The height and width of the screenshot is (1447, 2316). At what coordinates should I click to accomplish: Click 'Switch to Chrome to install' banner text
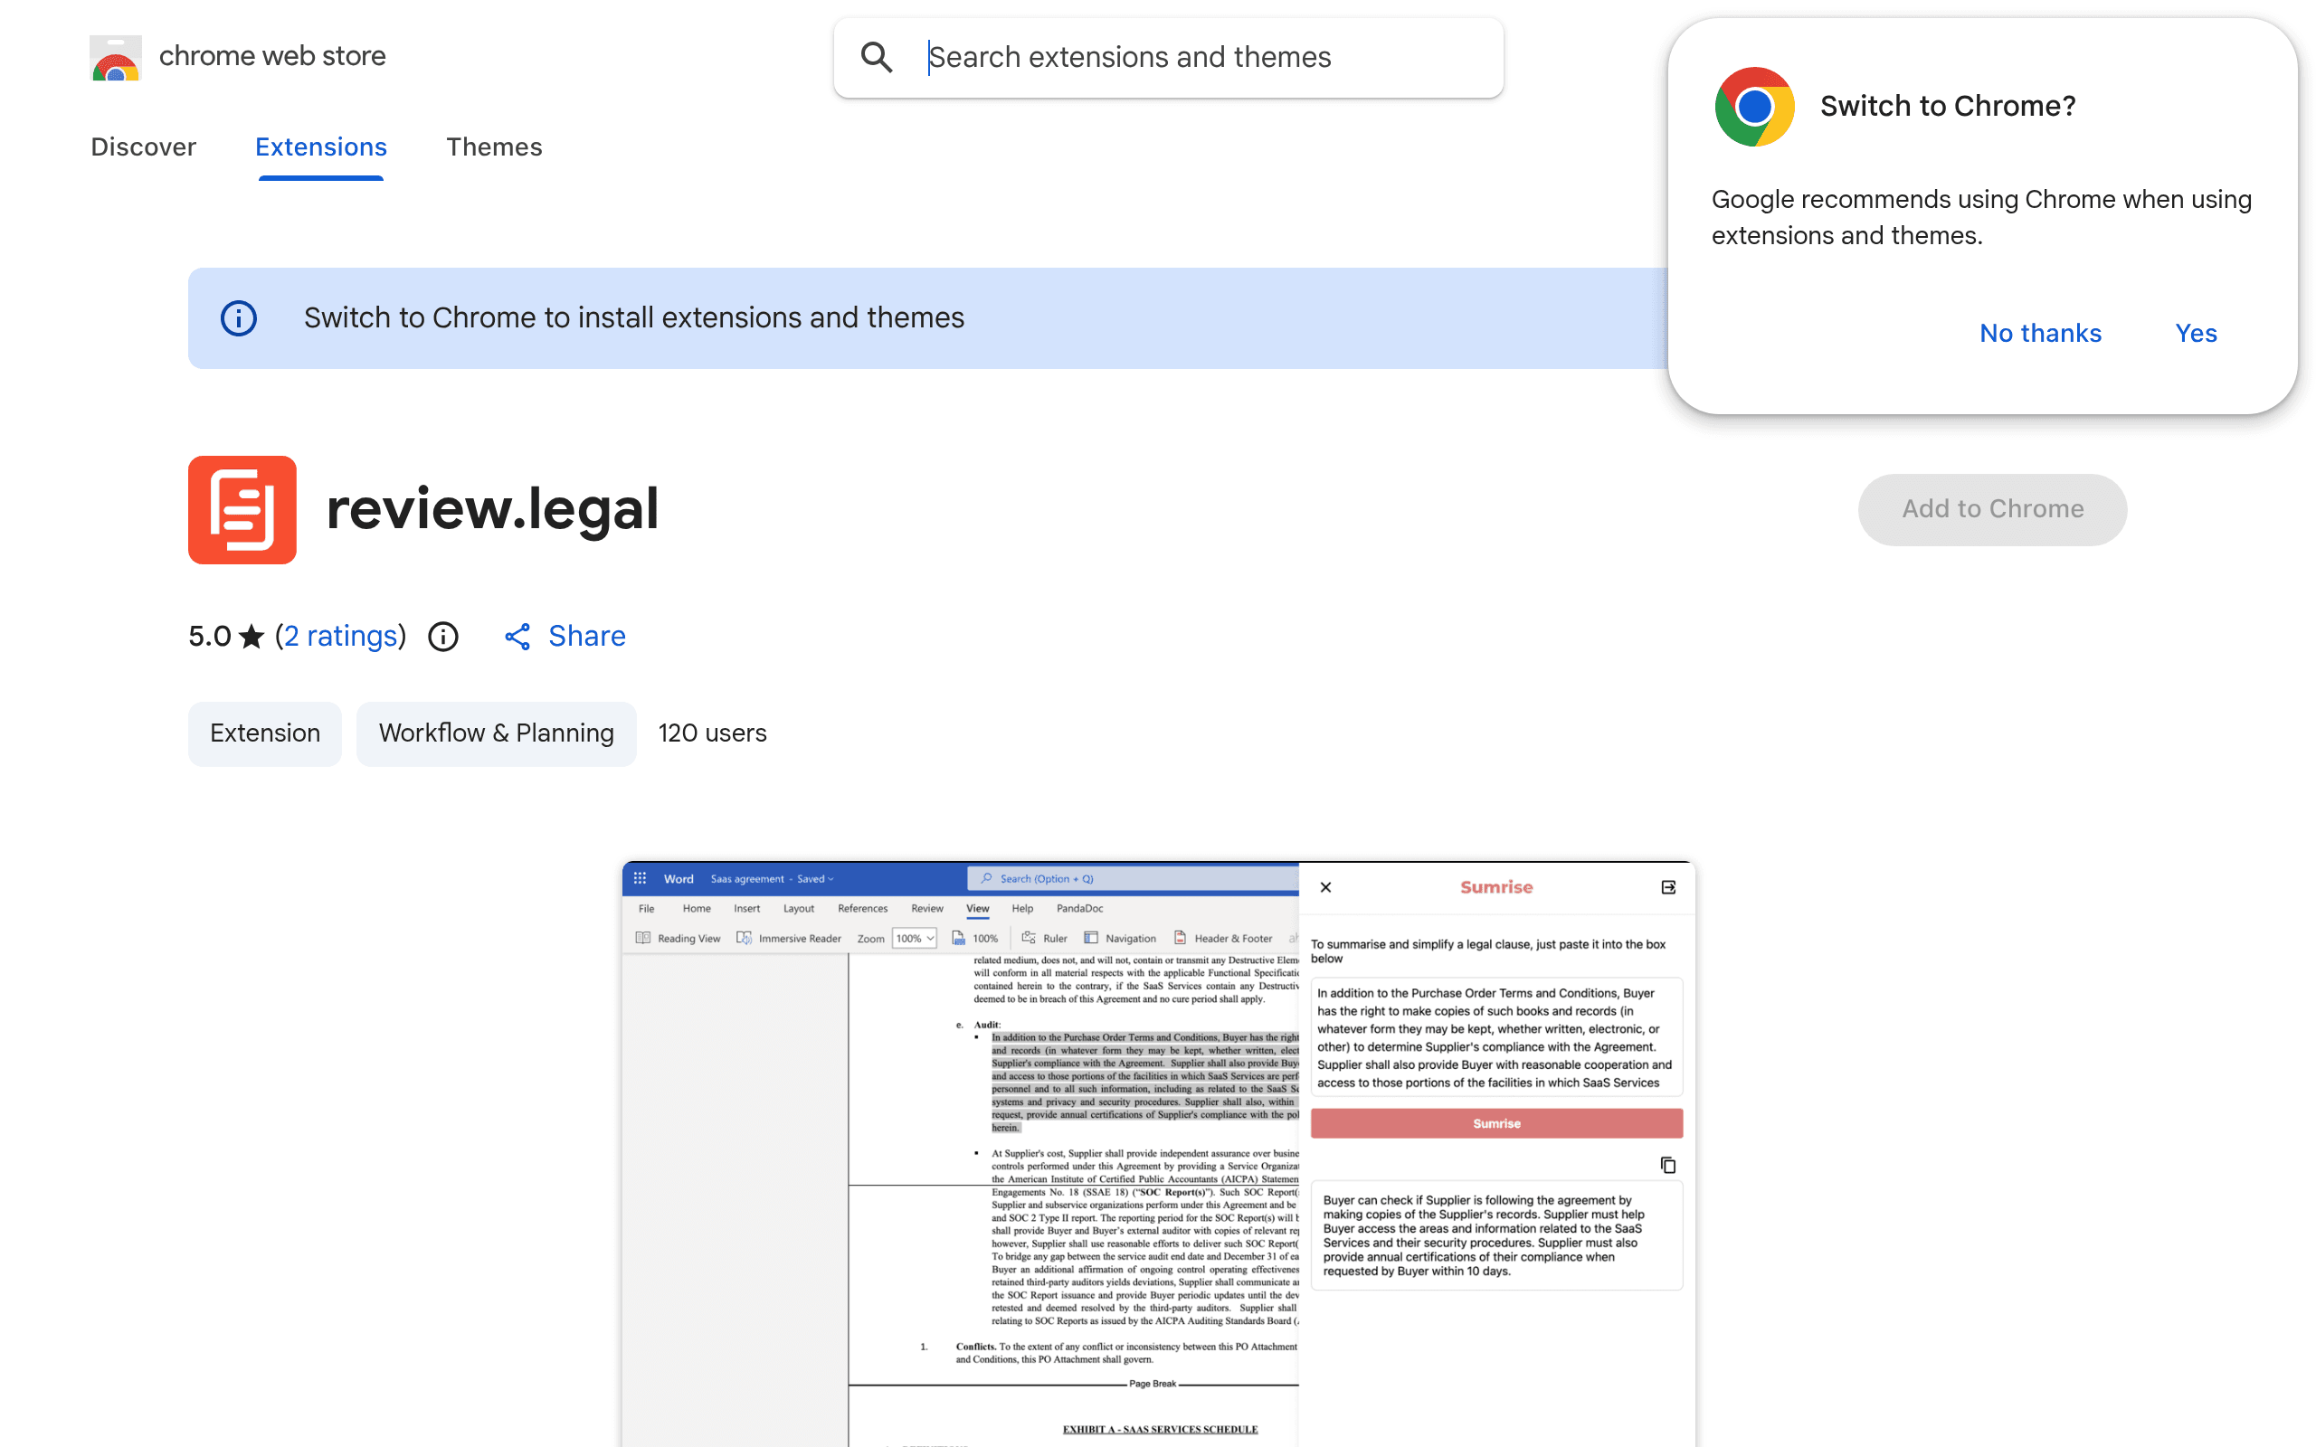(634, 317)
